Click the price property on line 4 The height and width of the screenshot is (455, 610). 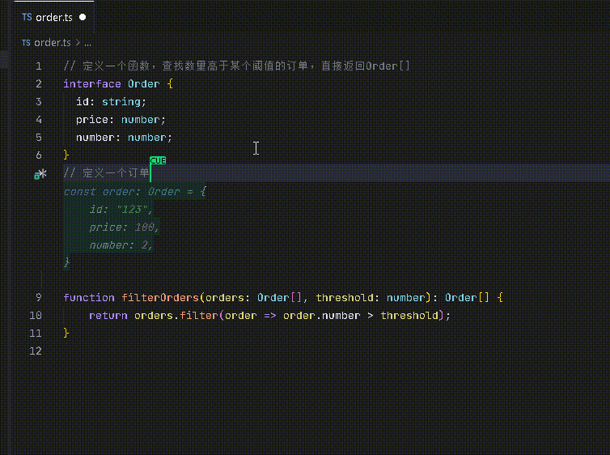91,120
